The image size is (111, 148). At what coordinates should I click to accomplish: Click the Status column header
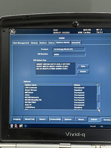tap(85, 85)
